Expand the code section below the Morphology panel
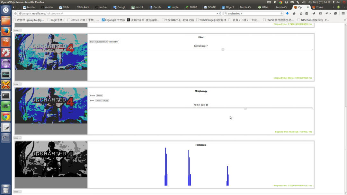The width and height of the screenshot is (347, 195). [x=17, y=138]
